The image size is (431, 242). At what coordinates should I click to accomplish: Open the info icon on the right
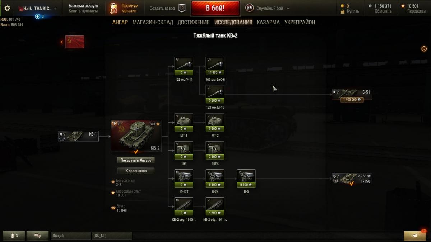click(424, 49)
